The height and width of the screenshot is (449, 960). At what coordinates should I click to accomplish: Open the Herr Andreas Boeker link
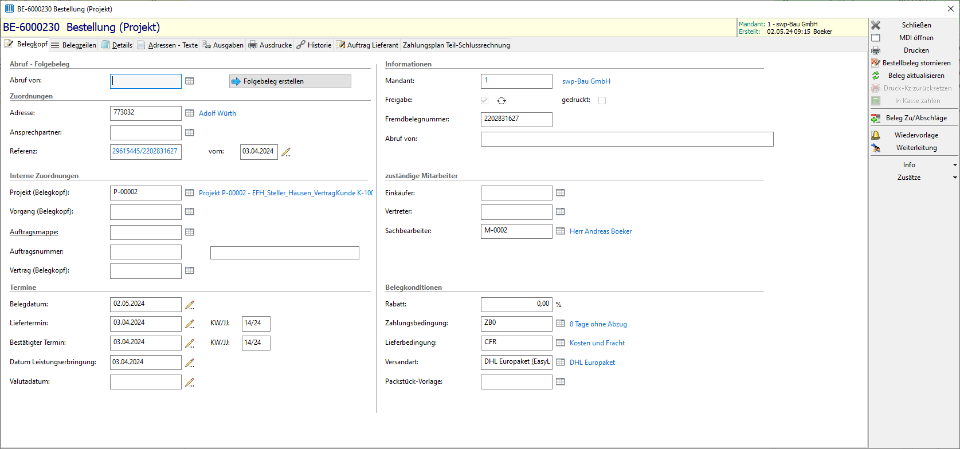pyautogui.click(x=601, y=231)
